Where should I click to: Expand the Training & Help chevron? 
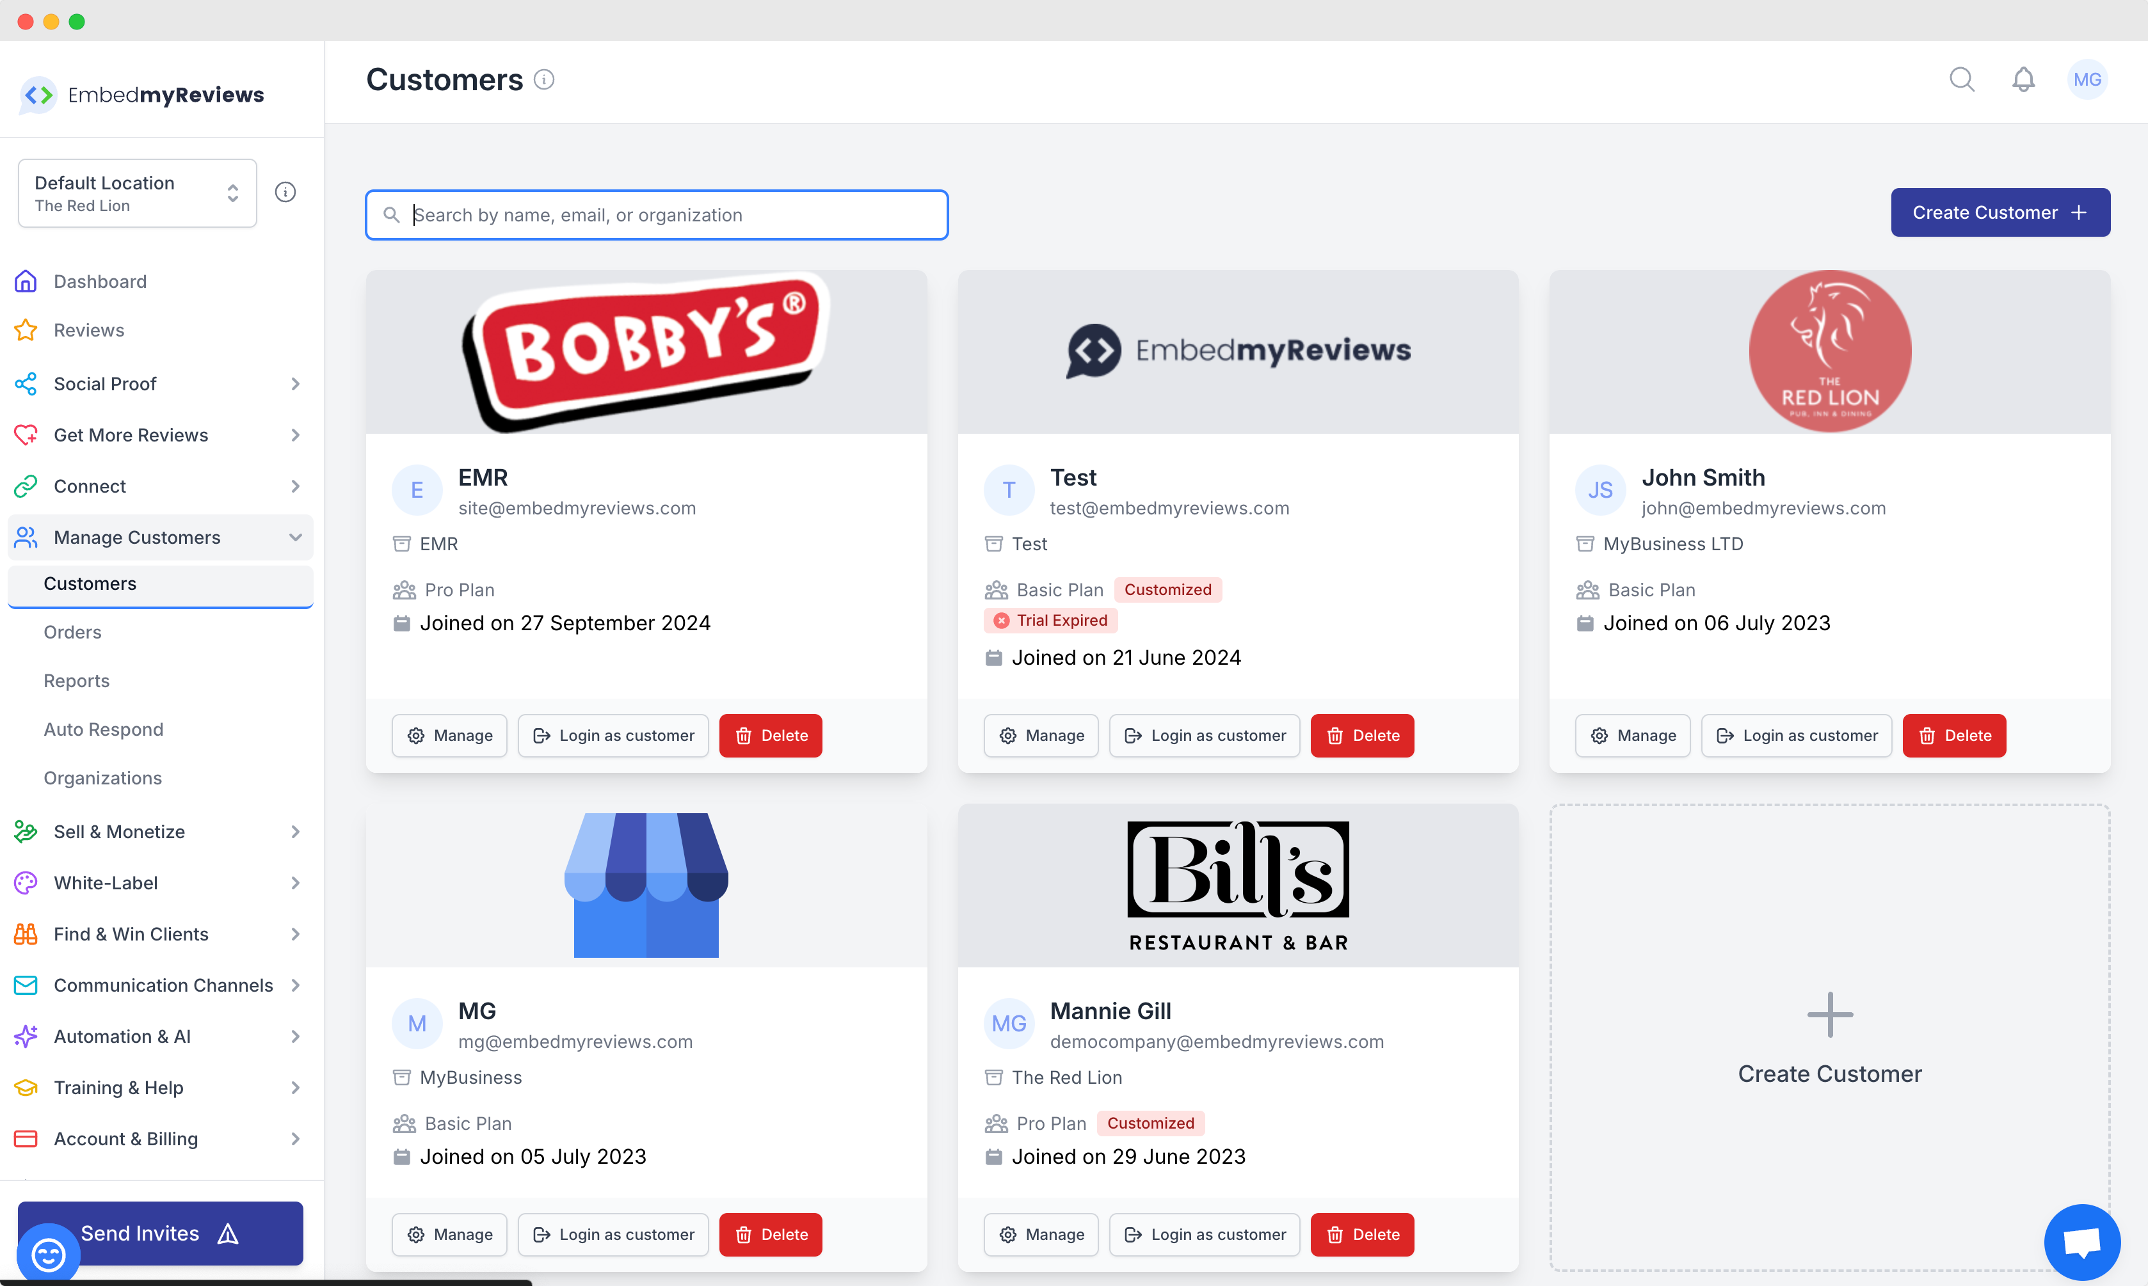pyautogui.click(x=296, y=1088)
